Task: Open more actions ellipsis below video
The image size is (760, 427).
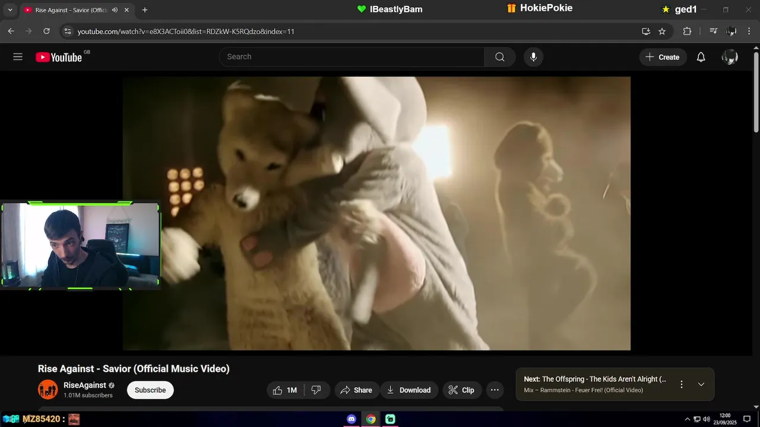Action: 495,390
